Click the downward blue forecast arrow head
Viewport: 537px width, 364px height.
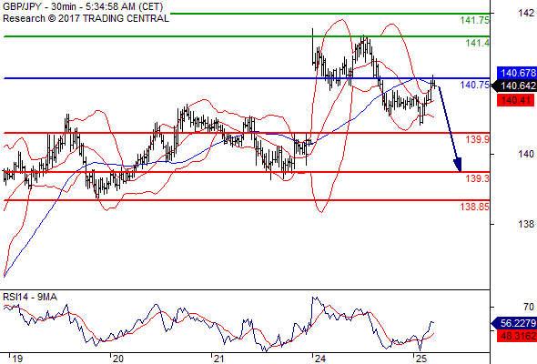(458, 165)
